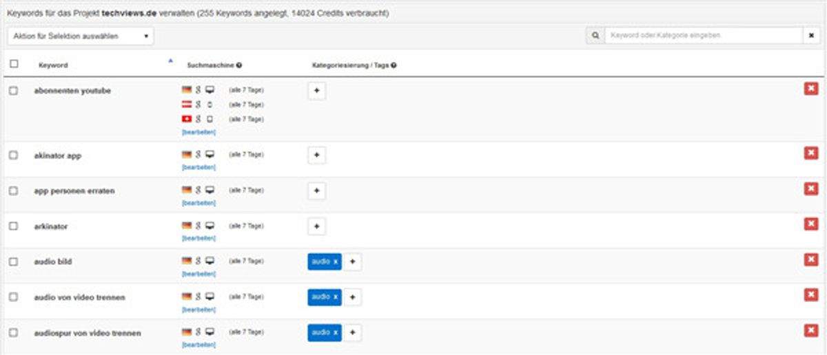Click 'bearbeiten' for 'arkinator'
The width and height of the screenshot is (827, 355).
[198, 238]
